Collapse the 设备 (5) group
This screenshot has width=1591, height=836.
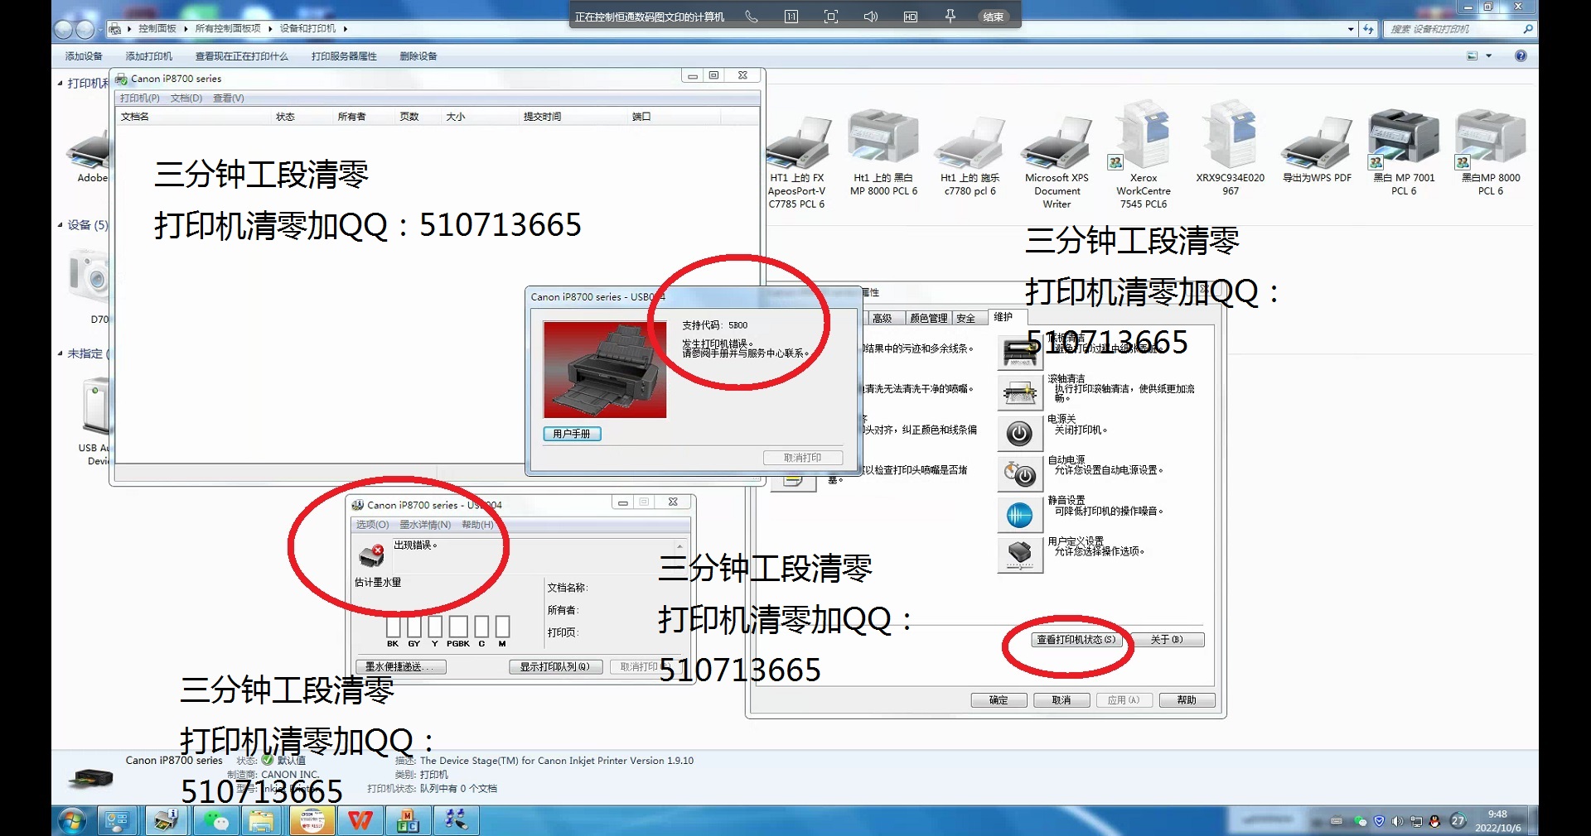60,225
